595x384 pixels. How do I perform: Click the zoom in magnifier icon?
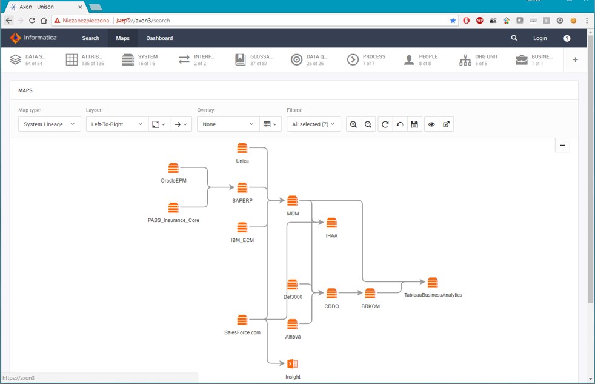[354, 124]
